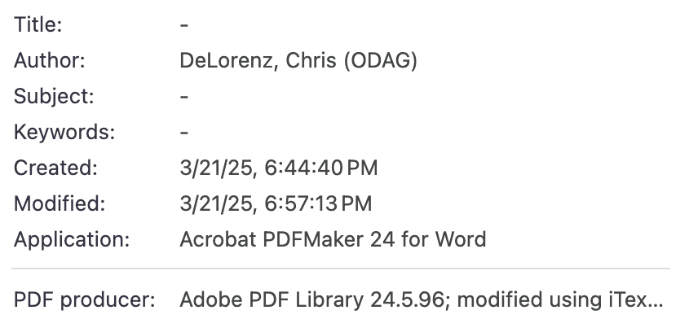
Task: Select the Title label
Action: coord(38,24)
